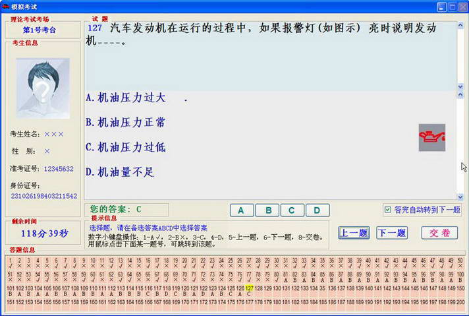Select option text B. 机油压力正常
Screen dimensions: 469x316
click(x=125, y=123)
